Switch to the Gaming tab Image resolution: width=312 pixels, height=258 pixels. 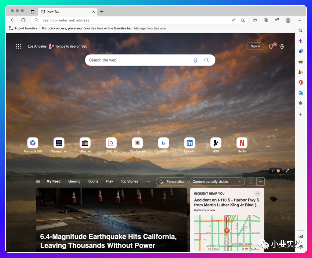coord(74,181)
